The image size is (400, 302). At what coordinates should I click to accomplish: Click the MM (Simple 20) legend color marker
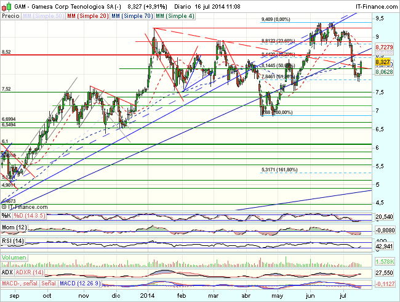69,15
